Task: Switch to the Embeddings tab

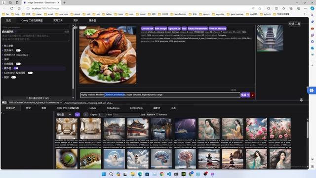Action: [x=113, y=108]
